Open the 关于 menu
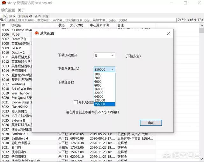 21,10
